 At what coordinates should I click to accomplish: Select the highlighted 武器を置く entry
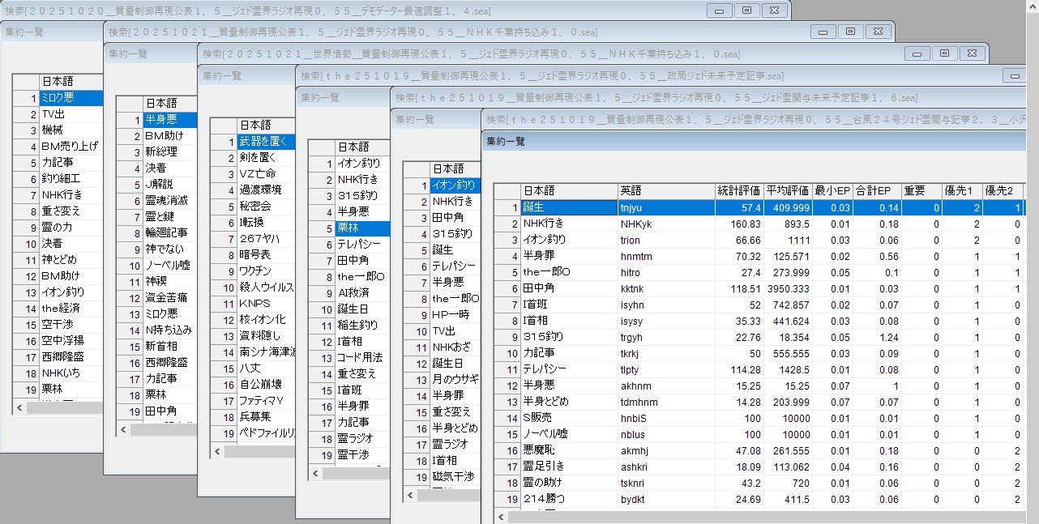pyautogui.click(x=263, y=142)
